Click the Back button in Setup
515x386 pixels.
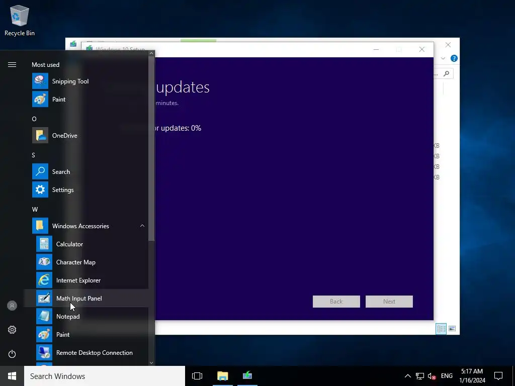[336, 302]
